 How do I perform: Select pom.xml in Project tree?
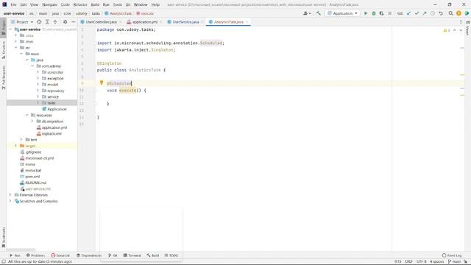32,177
